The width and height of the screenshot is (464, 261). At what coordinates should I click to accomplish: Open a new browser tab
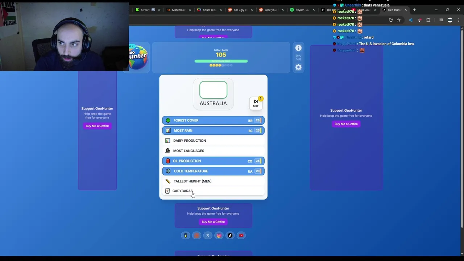point(414,10)
